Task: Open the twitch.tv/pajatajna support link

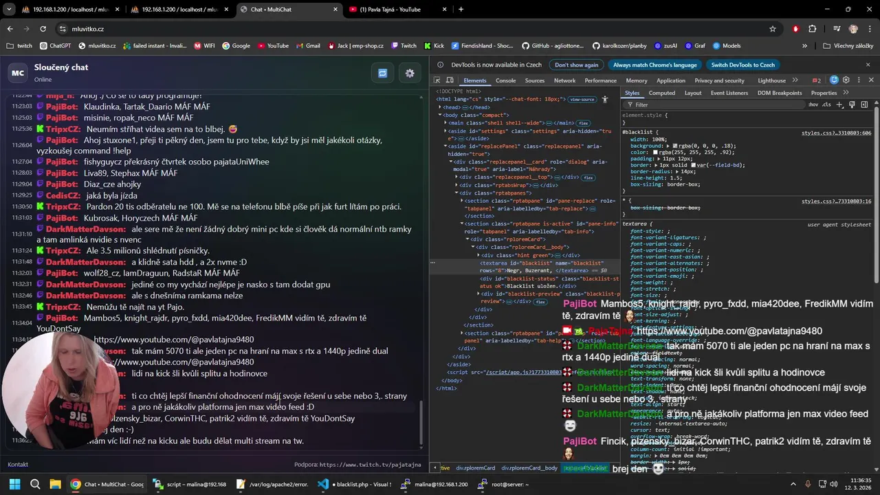Action: tap(370, 465)
